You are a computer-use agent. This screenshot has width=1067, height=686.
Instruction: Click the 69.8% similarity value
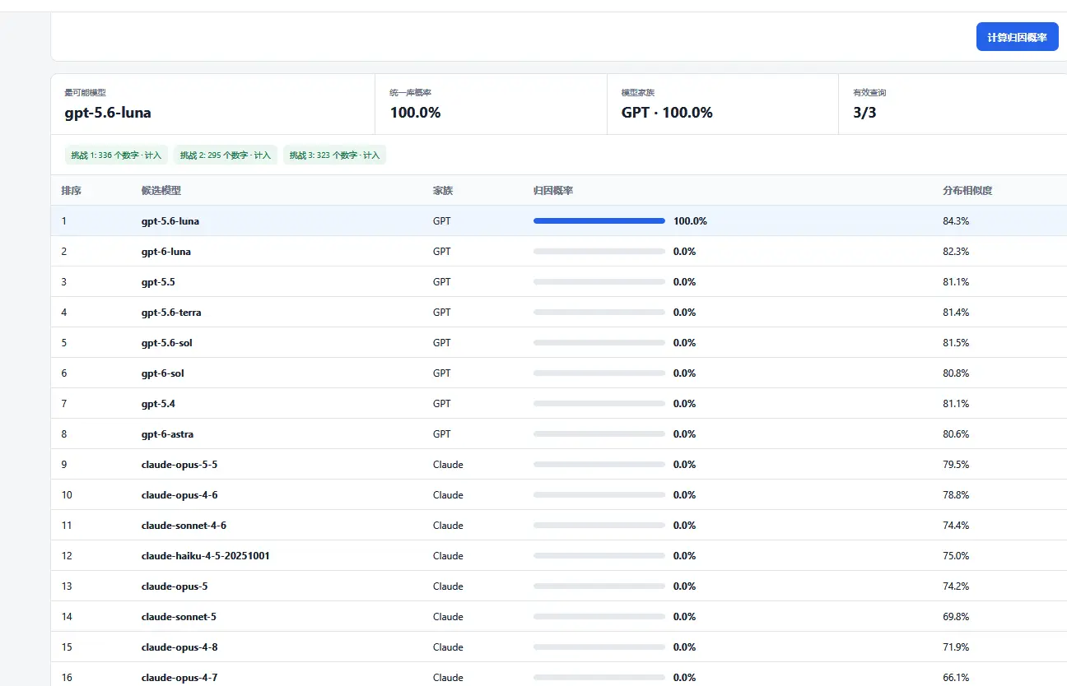[956, 616]
